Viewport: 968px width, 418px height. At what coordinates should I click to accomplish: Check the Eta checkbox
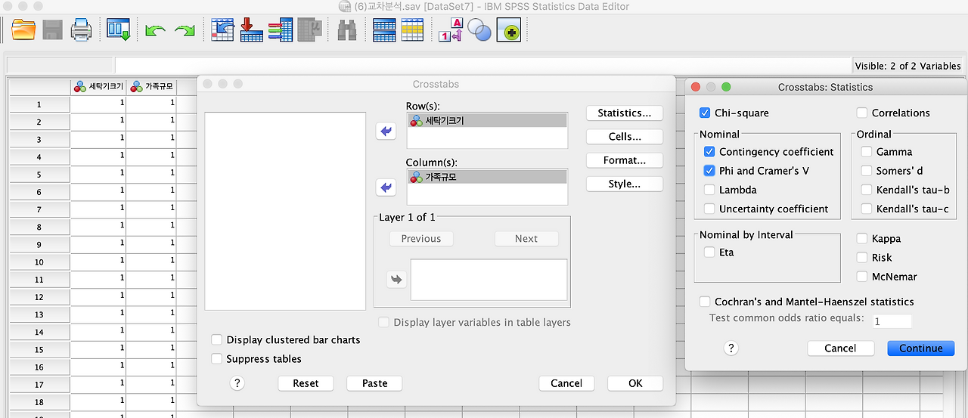[709, 252]
